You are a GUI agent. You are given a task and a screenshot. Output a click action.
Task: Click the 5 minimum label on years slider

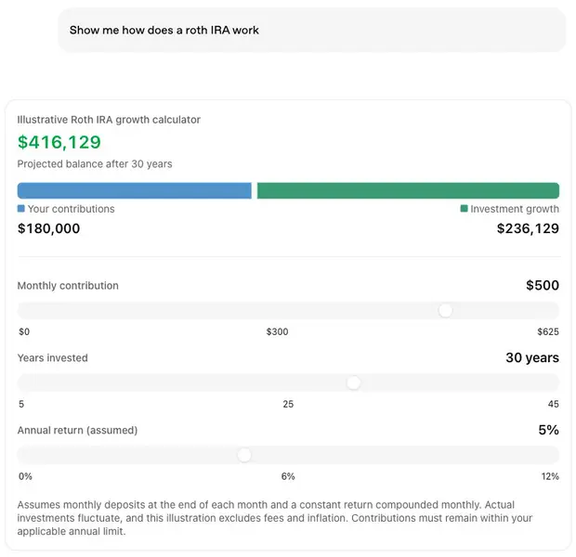point(21,404)
